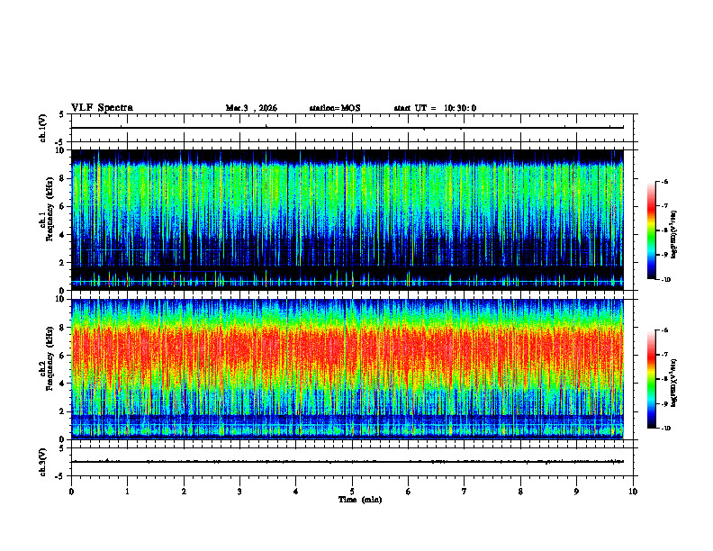Click the "3" tick on the Time axis
Image resolution: width=713 pixels, height=551 pixels.
click(x=239, y=492)
